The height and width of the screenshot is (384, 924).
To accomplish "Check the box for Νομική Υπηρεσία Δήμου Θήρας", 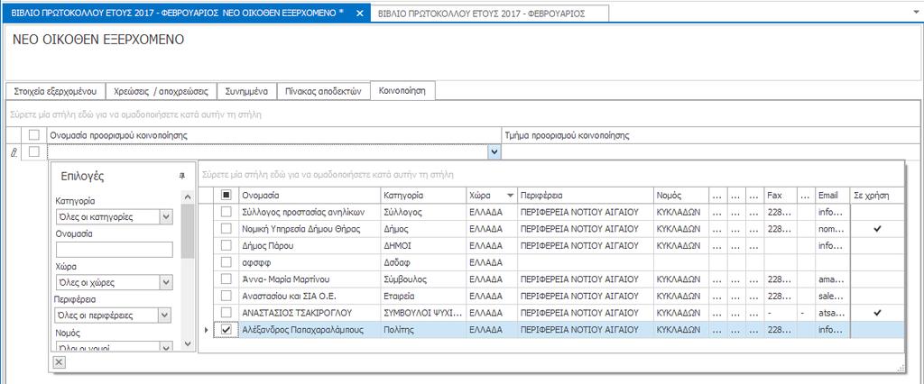I will tap(226, 229).
